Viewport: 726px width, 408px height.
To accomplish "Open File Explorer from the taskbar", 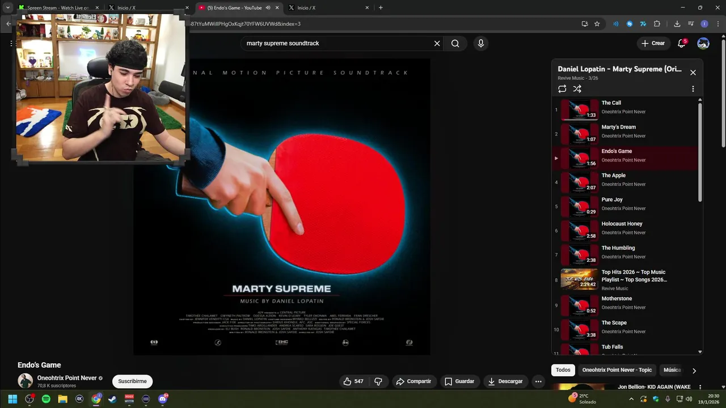I will pyautogui.click(x=62, y=399).
